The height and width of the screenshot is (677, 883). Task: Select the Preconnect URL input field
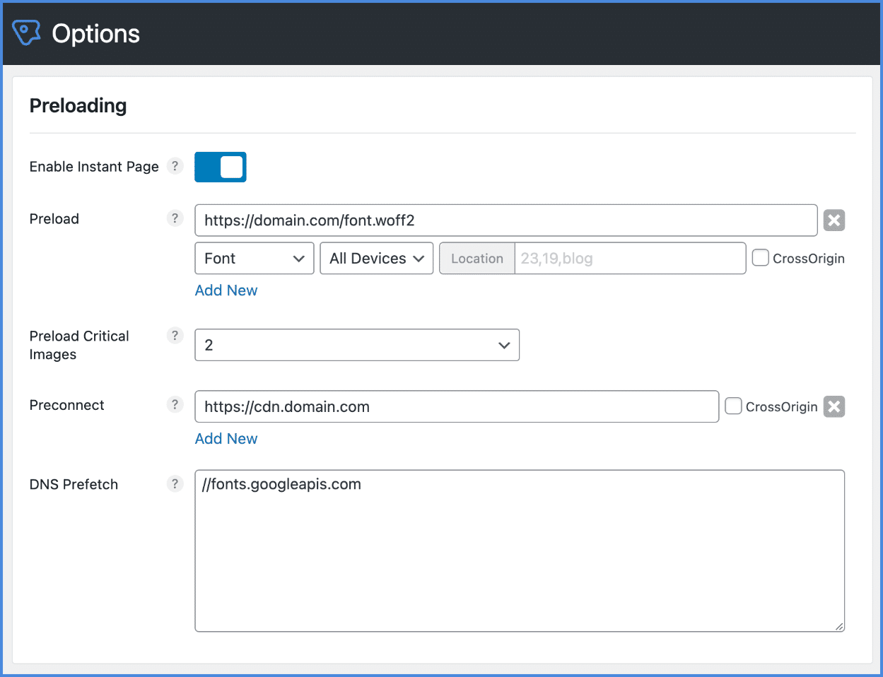pos(456,406)
